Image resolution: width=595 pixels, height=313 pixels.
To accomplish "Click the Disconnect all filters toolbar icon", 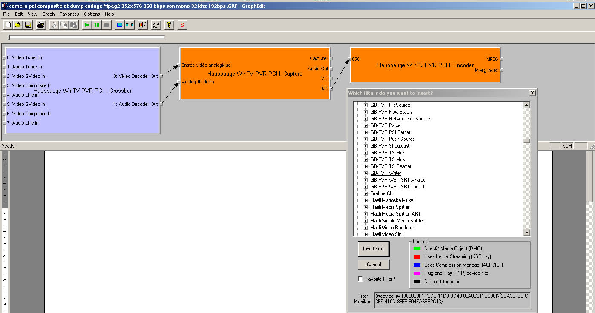I will point(129,25).
